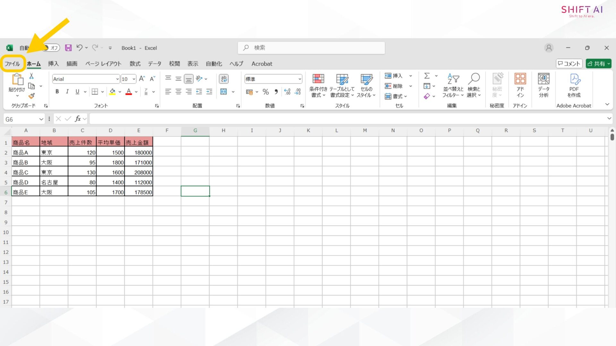This screenshot has width=616, height=346.
Task: Click the 共有 (Share) button
Action: 598,63
